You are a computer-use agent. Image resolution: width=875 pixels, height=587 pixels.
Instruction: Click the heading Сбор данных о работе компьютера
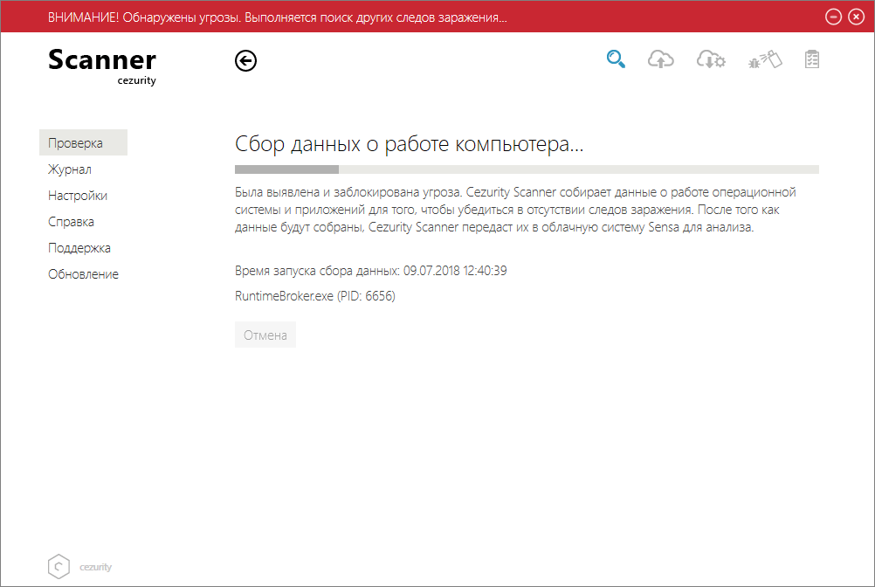coord(409,144)
